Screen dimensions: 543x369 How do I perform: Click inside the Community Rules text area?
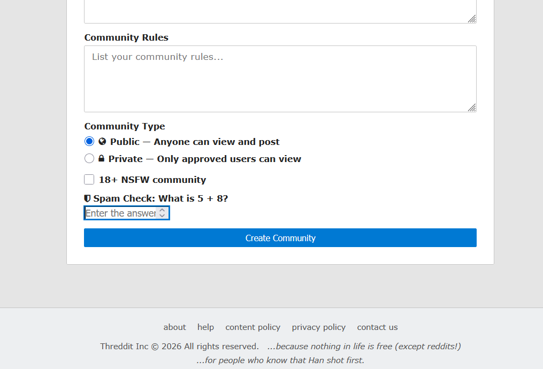pos(280,79)
